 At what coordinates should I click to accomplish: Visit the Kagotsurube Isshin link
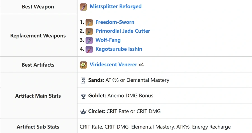tap(119, 49)
